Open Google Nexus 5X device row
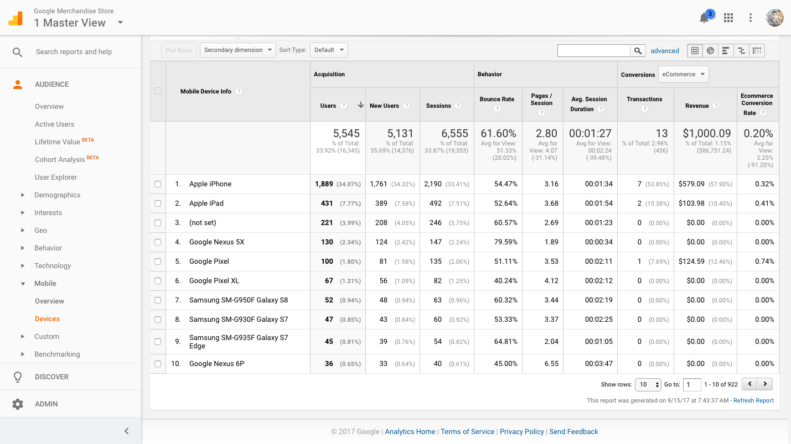The height and width of the screenshot is (444, 791). point(217,242)
